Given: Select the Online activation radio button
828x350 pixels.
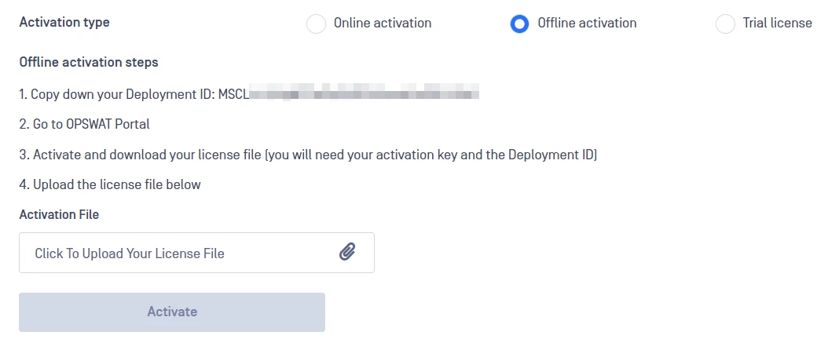Looking at the screenshot, I should (317, 24).
